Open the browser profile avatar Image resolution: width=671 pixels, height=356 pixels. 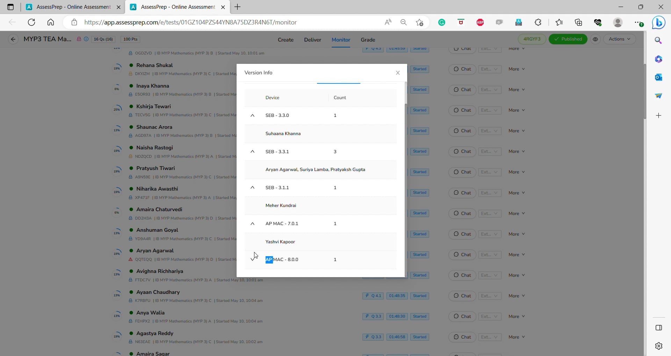point(618,22)
